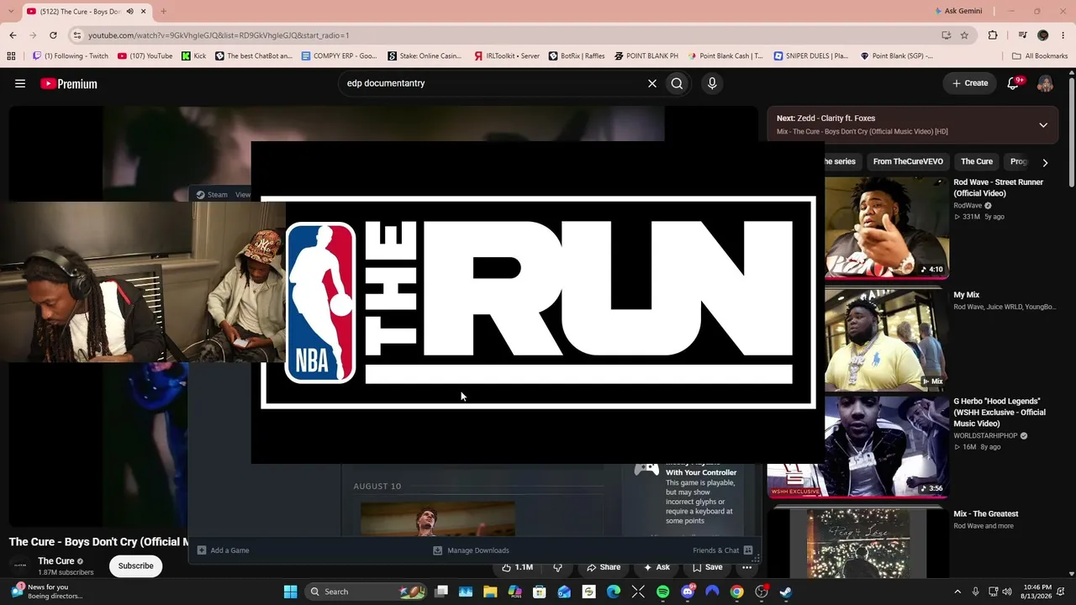Open the BotRix Raffles bookmark
The image size is (1076, 605).
577,56
